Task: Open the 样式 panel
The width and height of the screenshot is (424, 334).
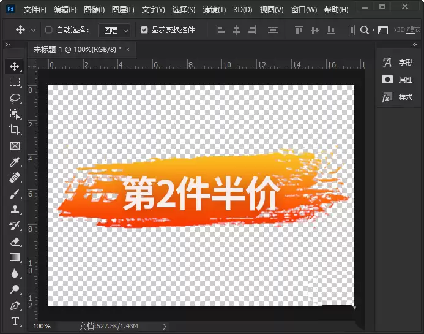Action: (x=398, y=97)
